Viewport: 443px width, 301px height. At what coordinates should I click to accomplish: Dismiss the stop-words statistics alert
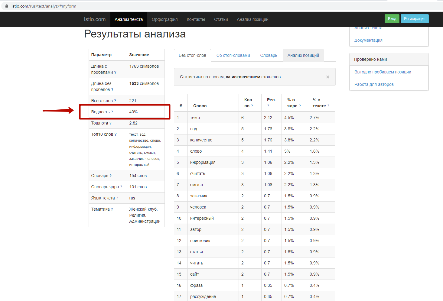327,77
